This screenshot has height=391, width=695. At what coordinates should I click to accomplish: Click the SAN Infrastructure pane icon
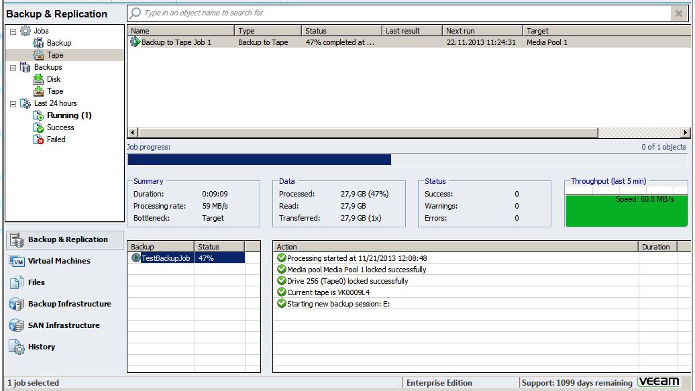coord(17,325)
